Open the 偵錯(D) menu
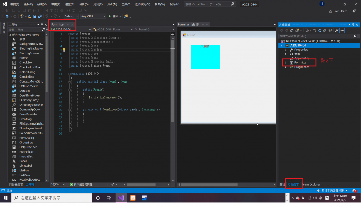Screen dimensions: 362x206 coord(84,4)
